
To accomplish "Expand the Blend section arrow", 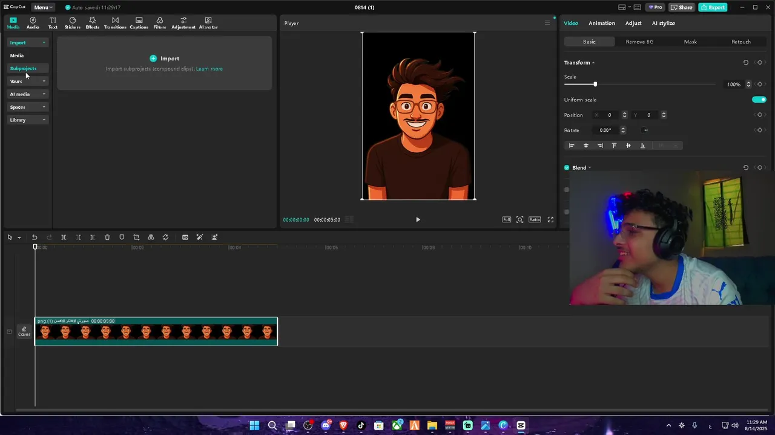I will click(x=590, y=168).
